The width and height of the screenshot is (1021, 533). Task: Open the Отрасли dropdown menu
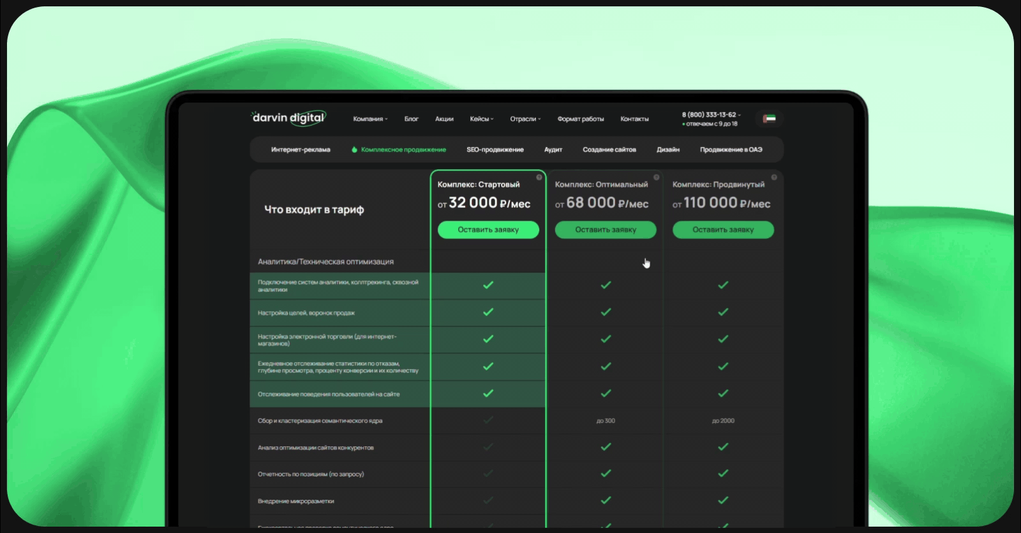(x=525, y=119)
